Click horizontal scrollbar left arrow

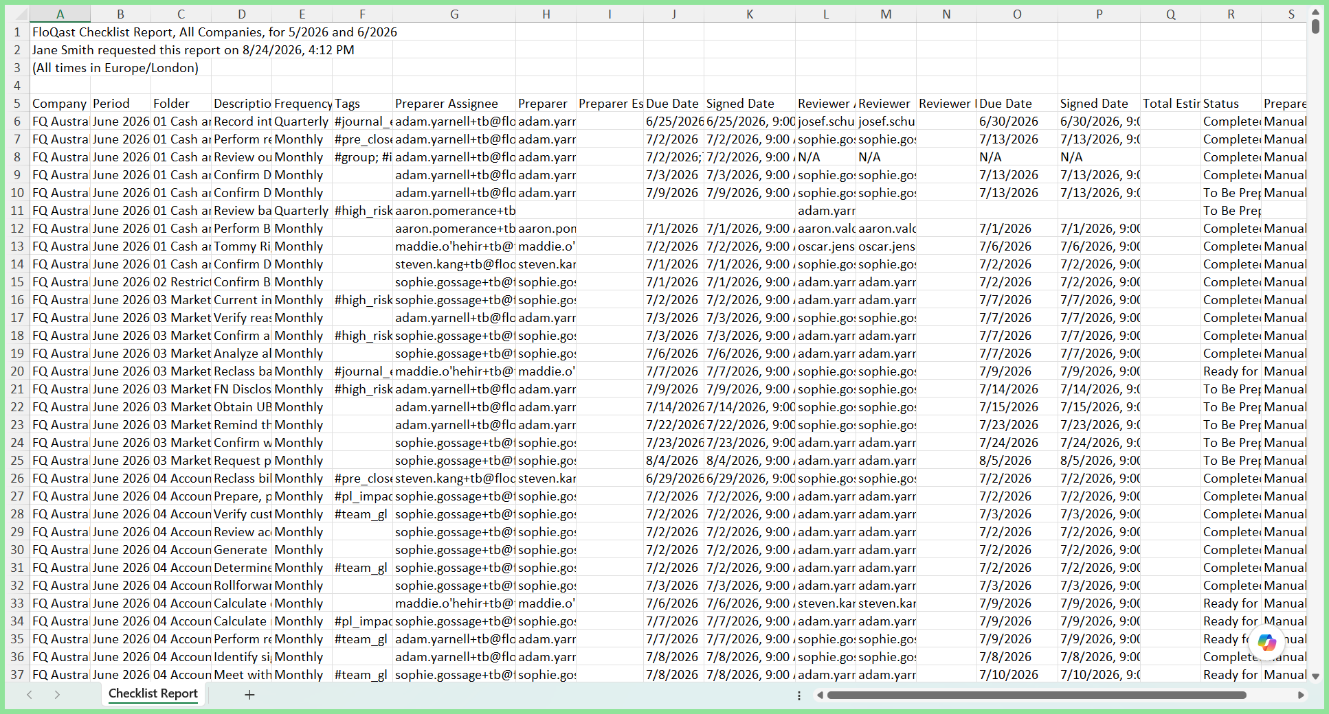[x=819, y=695]
